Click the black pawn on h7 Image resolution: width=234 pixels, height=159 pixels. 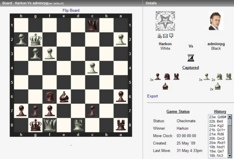pos(21,111)
